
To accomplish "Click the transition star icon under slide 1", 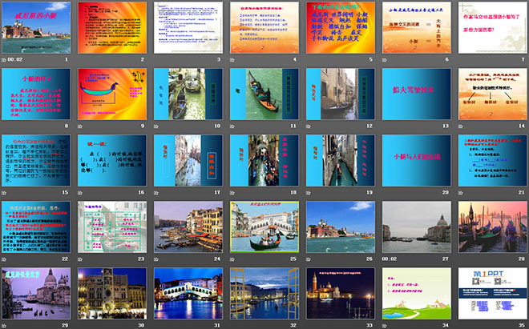I will click(x=4, y=59).
